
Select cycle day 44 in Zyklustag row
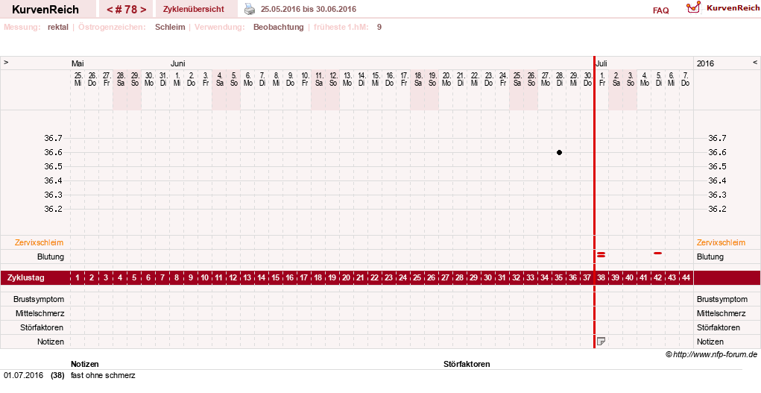pyautogui.click(x=686, y=277)
